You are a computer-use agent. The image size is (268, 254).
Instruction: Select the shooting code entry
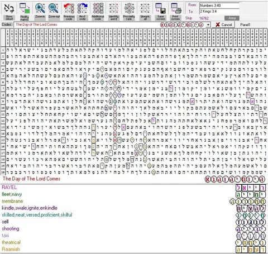11,228
